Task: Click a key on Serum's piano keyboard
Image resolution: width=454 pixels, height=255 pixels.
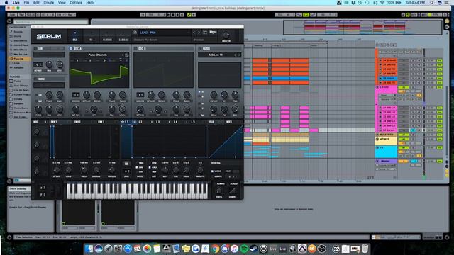Action: (137, 191)
